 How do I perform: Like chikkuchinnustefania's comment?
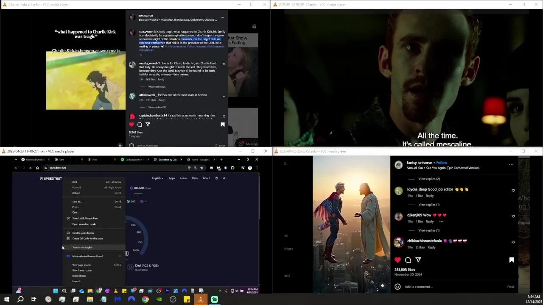coord(513,242)
